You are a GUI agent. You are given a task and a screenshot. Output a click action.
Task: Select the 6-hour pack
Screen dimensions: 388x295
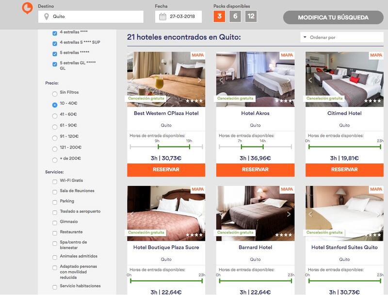point(235,16)
